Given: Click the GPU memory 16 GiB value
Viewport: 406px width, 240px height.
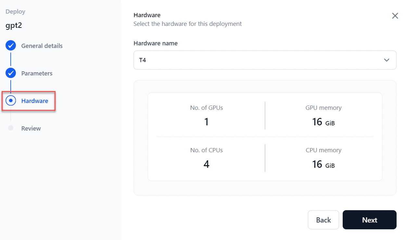Looking at the screenshot, I should tap(324, 122).
